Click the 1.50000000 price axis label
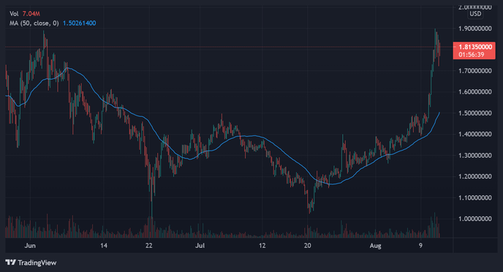Screen dimensions: 503x272 (474, 113)
